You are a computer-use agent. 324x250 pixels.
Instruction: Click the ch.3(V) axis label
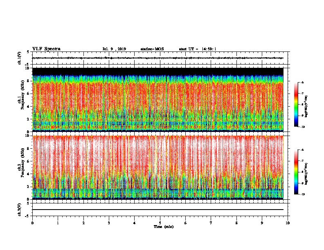pyautogui.click(x=20, y=210)
